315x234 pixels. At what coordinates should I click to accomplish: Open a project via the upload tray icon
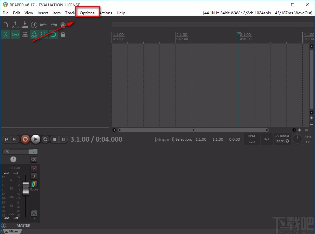(15, 25)
